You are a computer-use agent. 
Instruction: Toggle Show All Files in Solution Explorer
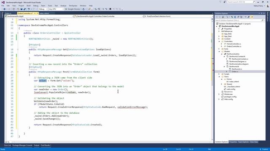[241, 17]
